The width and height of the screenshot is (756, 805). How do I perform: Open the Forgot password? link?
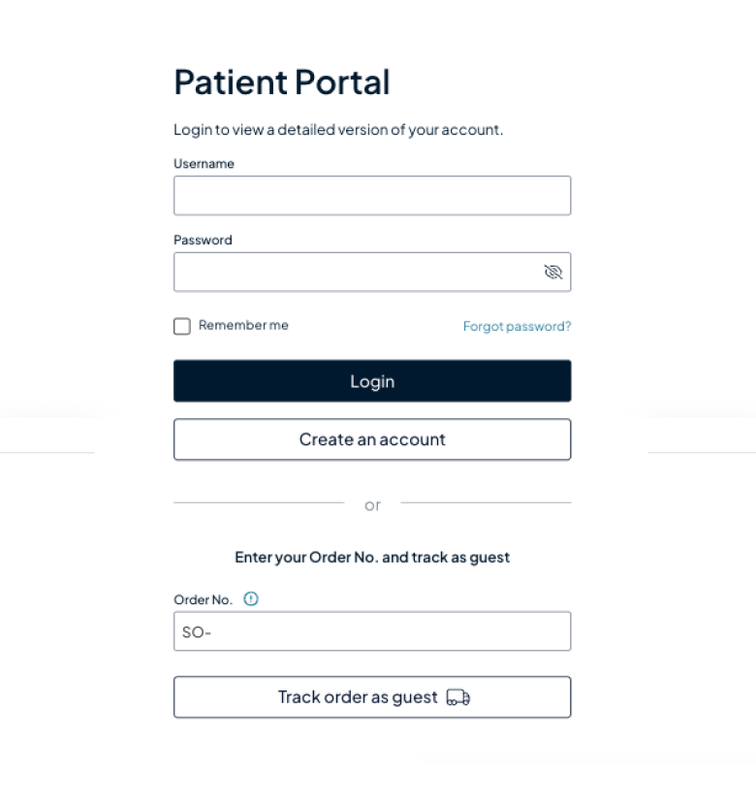[x=517, y=327]
